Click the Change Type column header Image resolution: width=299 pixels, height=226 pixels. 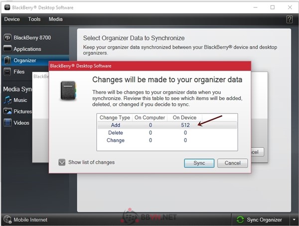(x=115, y=118)
